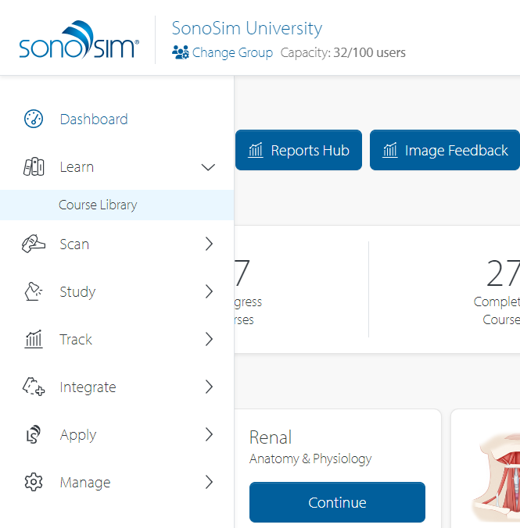Collapse the Learn menu chevron
Screen dimensions: 520x528
208,167
